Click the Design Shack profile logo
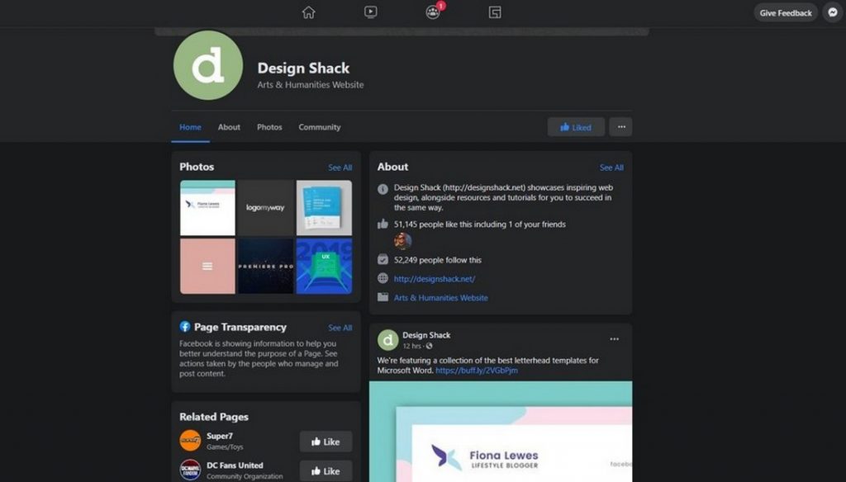This screenshot has width=846, height=482. [x=208, y=65]
